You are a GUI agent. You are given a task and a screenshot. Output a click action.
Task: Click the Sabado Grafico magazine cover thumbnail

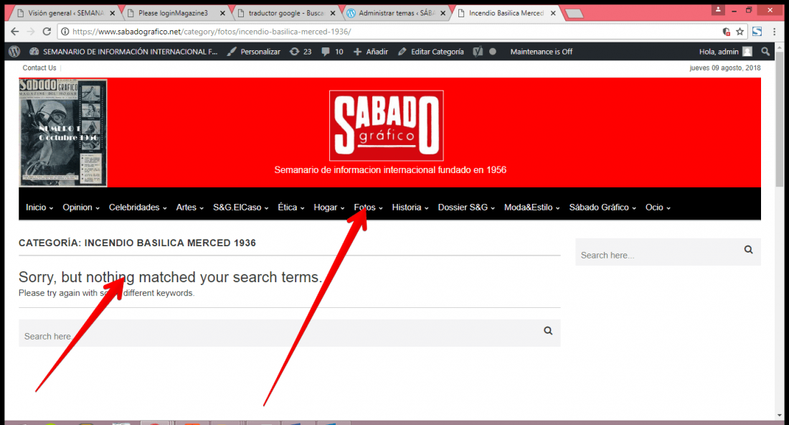click(x=63, y=132)
